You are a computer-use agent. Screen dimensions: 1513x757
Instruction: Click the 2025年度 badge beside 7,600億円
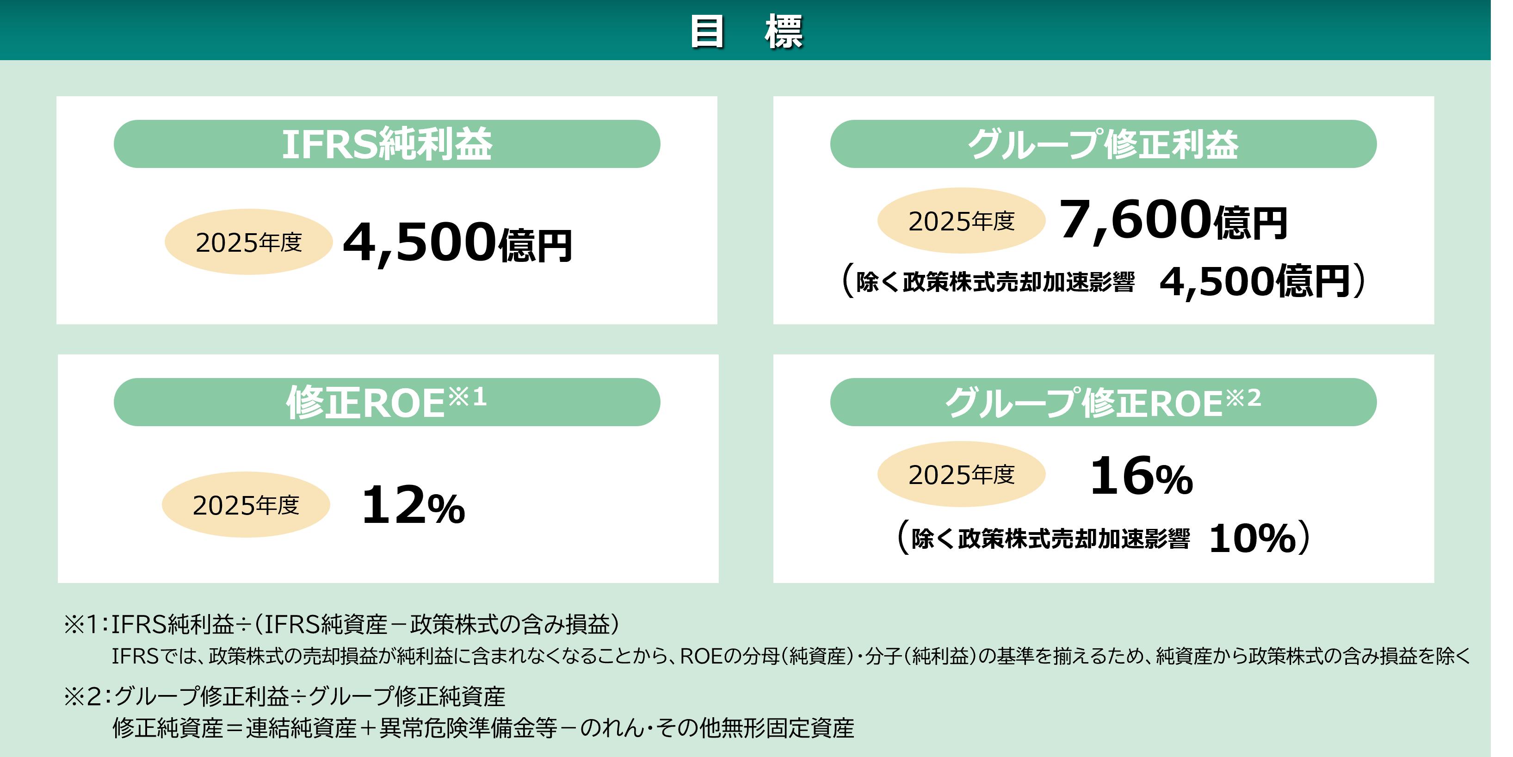(x=962, y=220)
